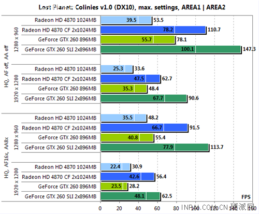Select GeForce GTX 260 SLI 2x896MB label beside 147.3
Screen dimensions: 259x214
pyautogui.click(x=61, y=50)
